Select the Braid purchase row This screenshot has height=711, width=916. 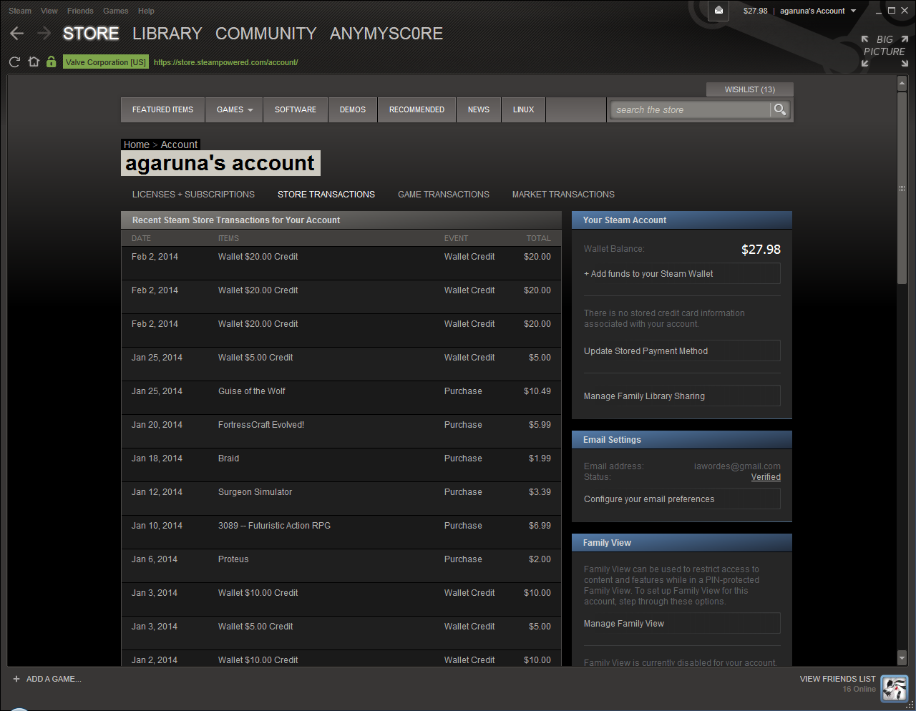(x=341, y=465)
